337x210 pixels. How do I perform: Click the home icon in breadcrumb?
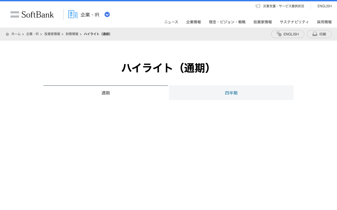(x=7, y=34)
